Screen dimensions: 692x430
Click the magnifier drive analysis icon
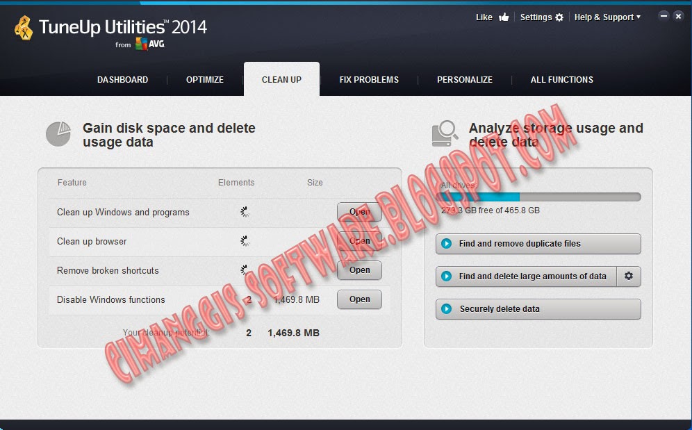[x=445, y=134]
